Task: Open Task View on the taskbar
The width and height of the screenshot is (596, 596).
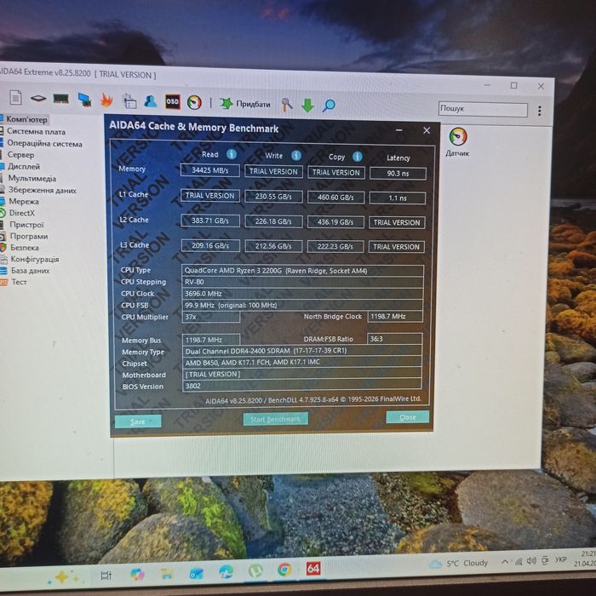Action: (106, 576)
